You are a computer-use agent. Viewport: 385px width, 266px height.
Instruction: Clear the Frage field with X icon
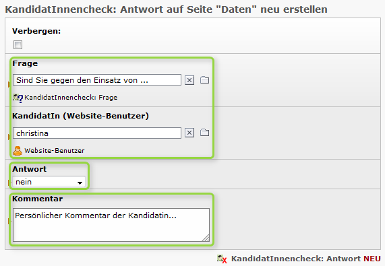pyautogui.click(x=189, y=80)
